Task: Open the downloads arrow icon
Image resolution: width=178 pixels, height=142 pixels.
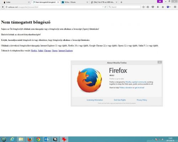Action: point(158,7)
